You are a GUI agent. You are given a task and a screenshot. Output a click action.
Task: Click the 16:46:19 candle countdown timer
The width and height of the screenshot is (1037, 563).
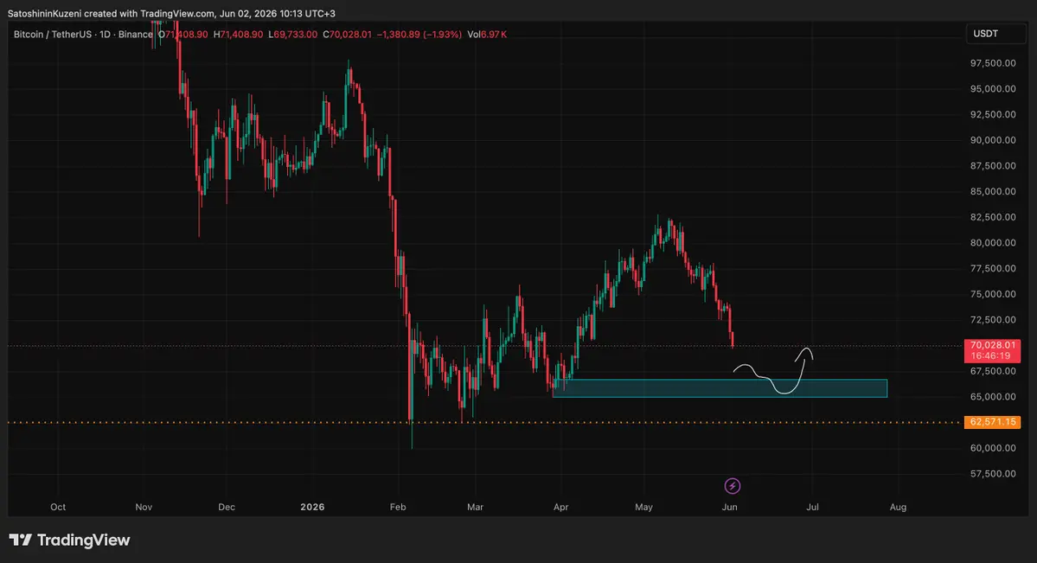990,356
